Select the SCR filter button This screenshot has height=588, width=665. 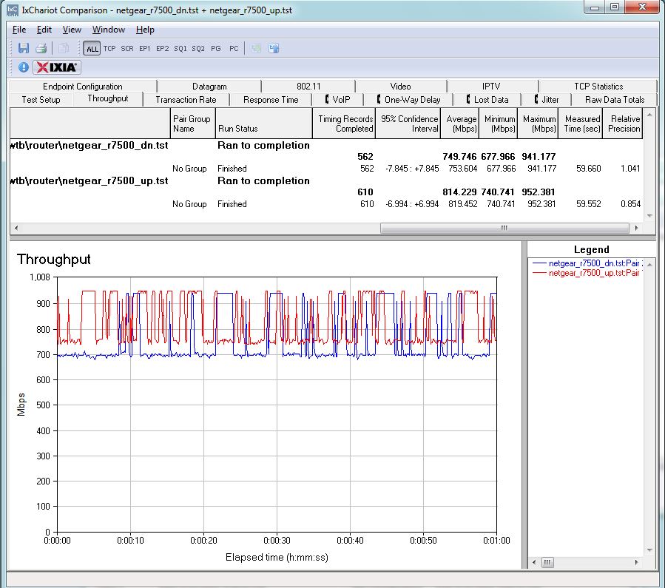coord(127,49)
